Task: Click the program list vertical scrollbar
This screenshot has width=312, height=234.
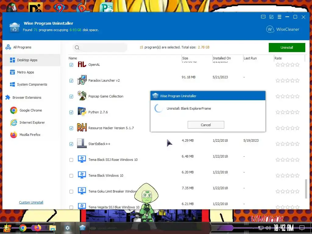Action: point(306,189)
